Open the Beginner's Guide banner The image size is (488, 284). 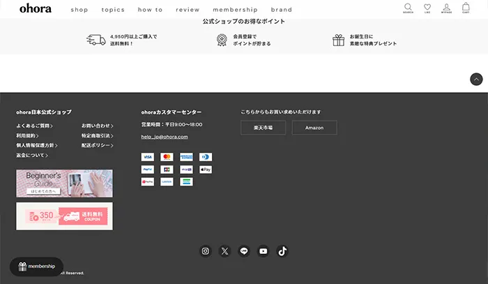point(64,184)
